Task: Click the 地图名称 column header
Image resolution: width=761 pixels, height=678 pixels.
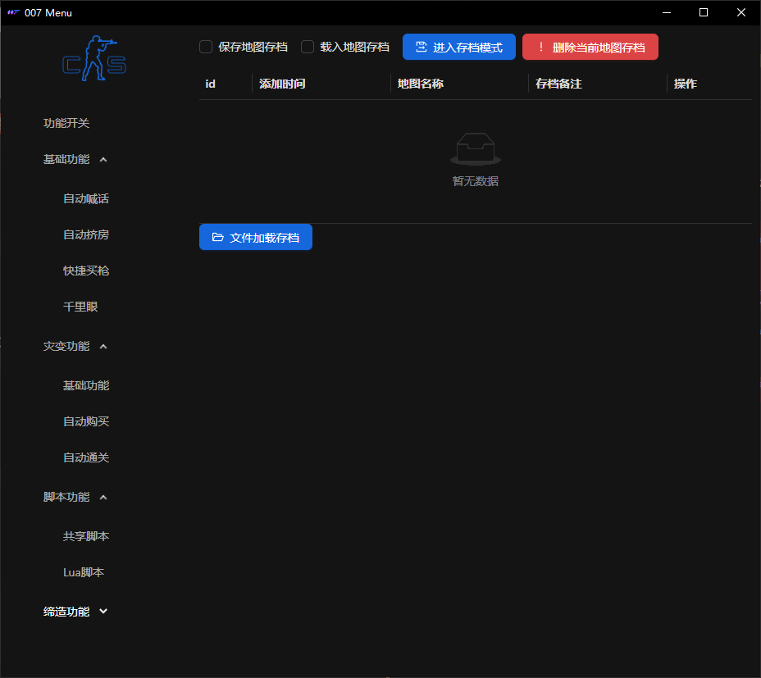Action: 421,84
